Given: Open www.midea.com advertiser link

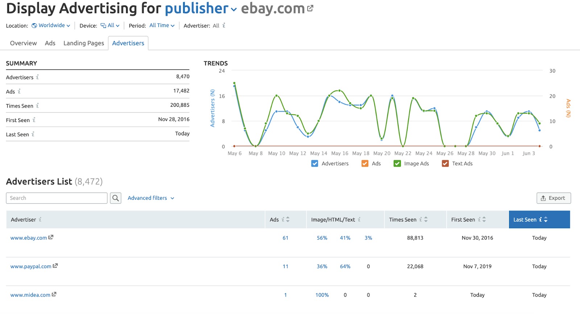Looking at the screenshot, I should tap(30, 295).
